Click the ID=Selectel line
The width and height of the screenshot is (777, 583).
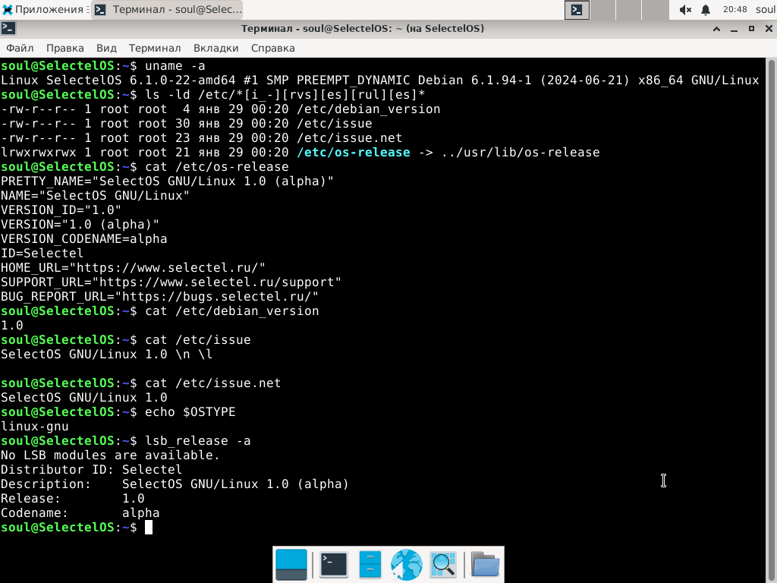(x=42, y=254)
